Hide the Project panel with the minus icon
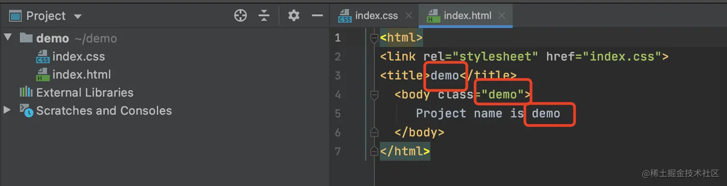 click(317, 16)
